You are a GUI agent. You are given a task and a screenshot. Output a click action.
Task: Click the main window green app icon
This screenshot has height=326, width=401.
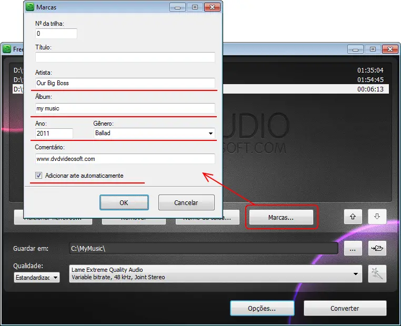pos(7,49)
